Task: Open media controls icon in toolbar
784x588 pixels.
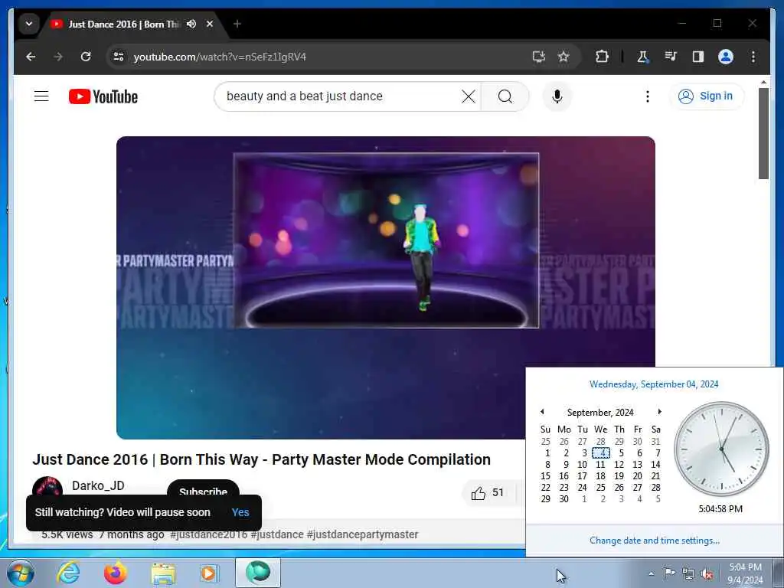Action: [x=671, y=57]
